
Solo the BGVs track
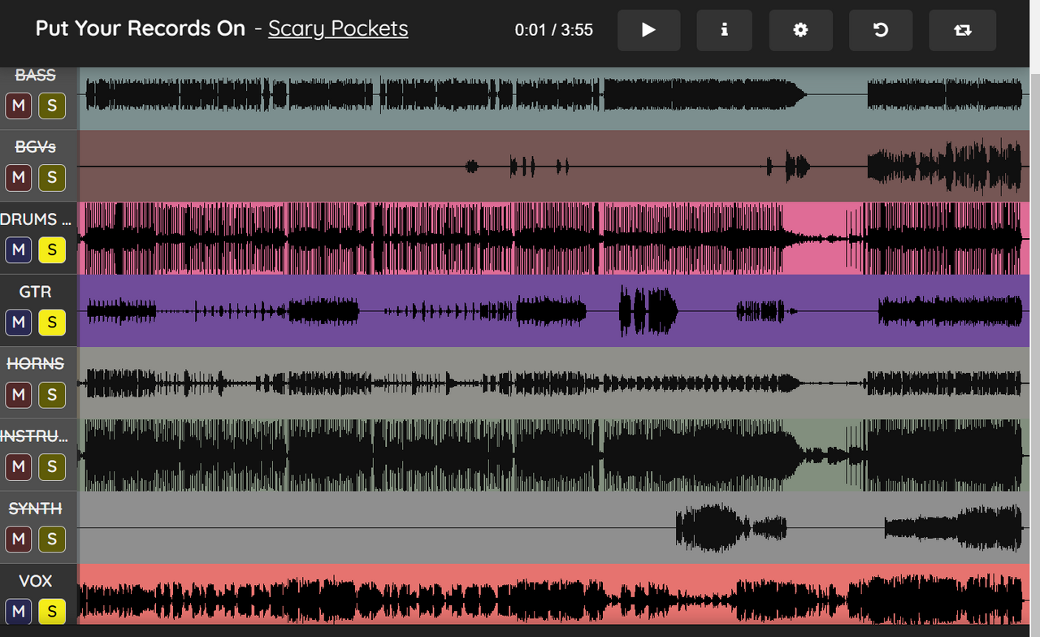(x=52, y=177)
